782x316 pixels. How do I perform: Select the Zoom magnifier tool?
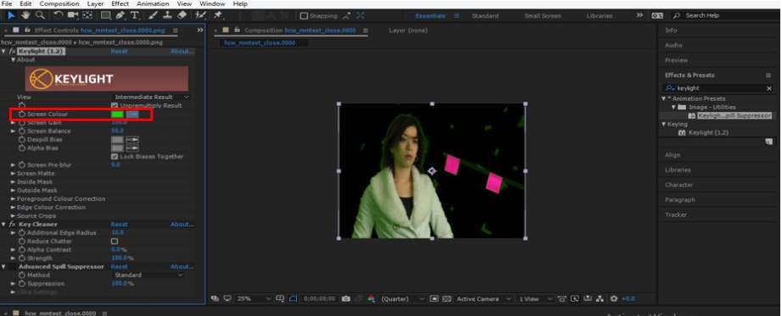tap(39, 15)
